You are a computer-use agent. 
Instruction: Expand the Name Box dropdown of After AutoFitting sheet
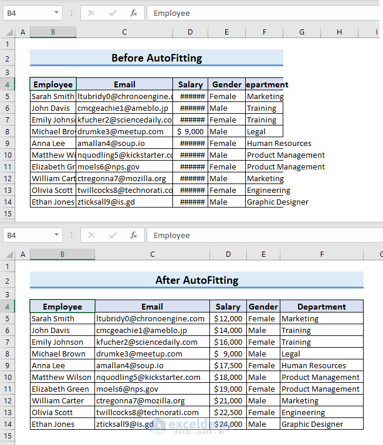[56, 235]
